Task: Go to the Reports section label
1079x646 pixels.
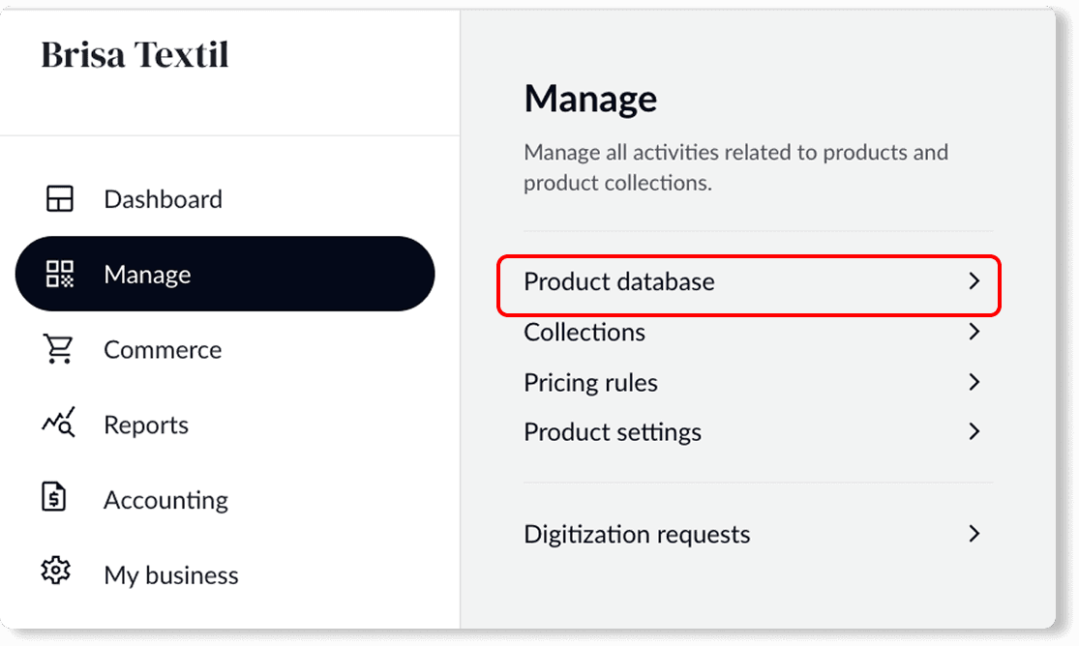Action: pos(146,426)
